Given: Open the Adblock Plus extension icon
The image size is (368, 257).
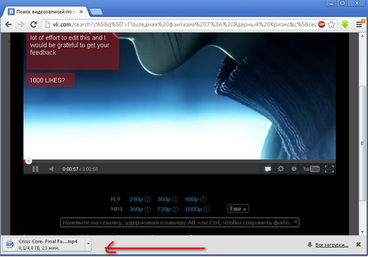Looking at the screenshot, I should point(321,25).
